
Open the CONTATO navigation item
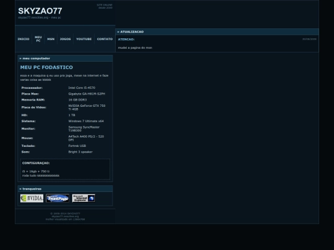tap(105, 39)
